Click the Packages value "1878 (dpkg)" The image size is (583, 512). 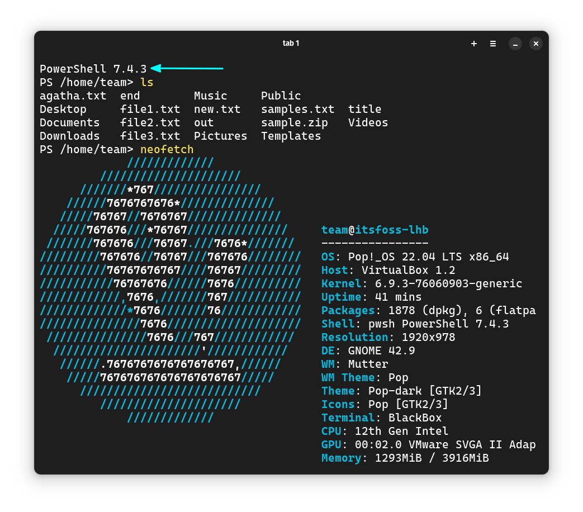[x=425, y=310]
